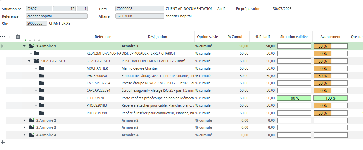This screenshot has height=150, width=363.
Task: Click folder icon in LEG037920 row
Action: click(x=41, y=98)
